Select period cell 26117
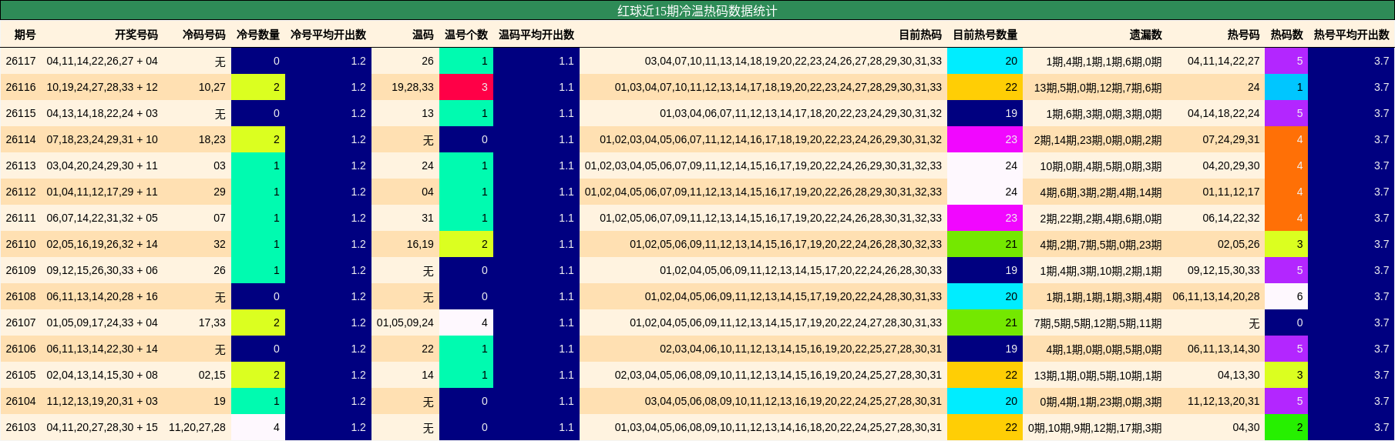Image resolution: width=1395 pixels, height=441 pixels. point(21,61)
